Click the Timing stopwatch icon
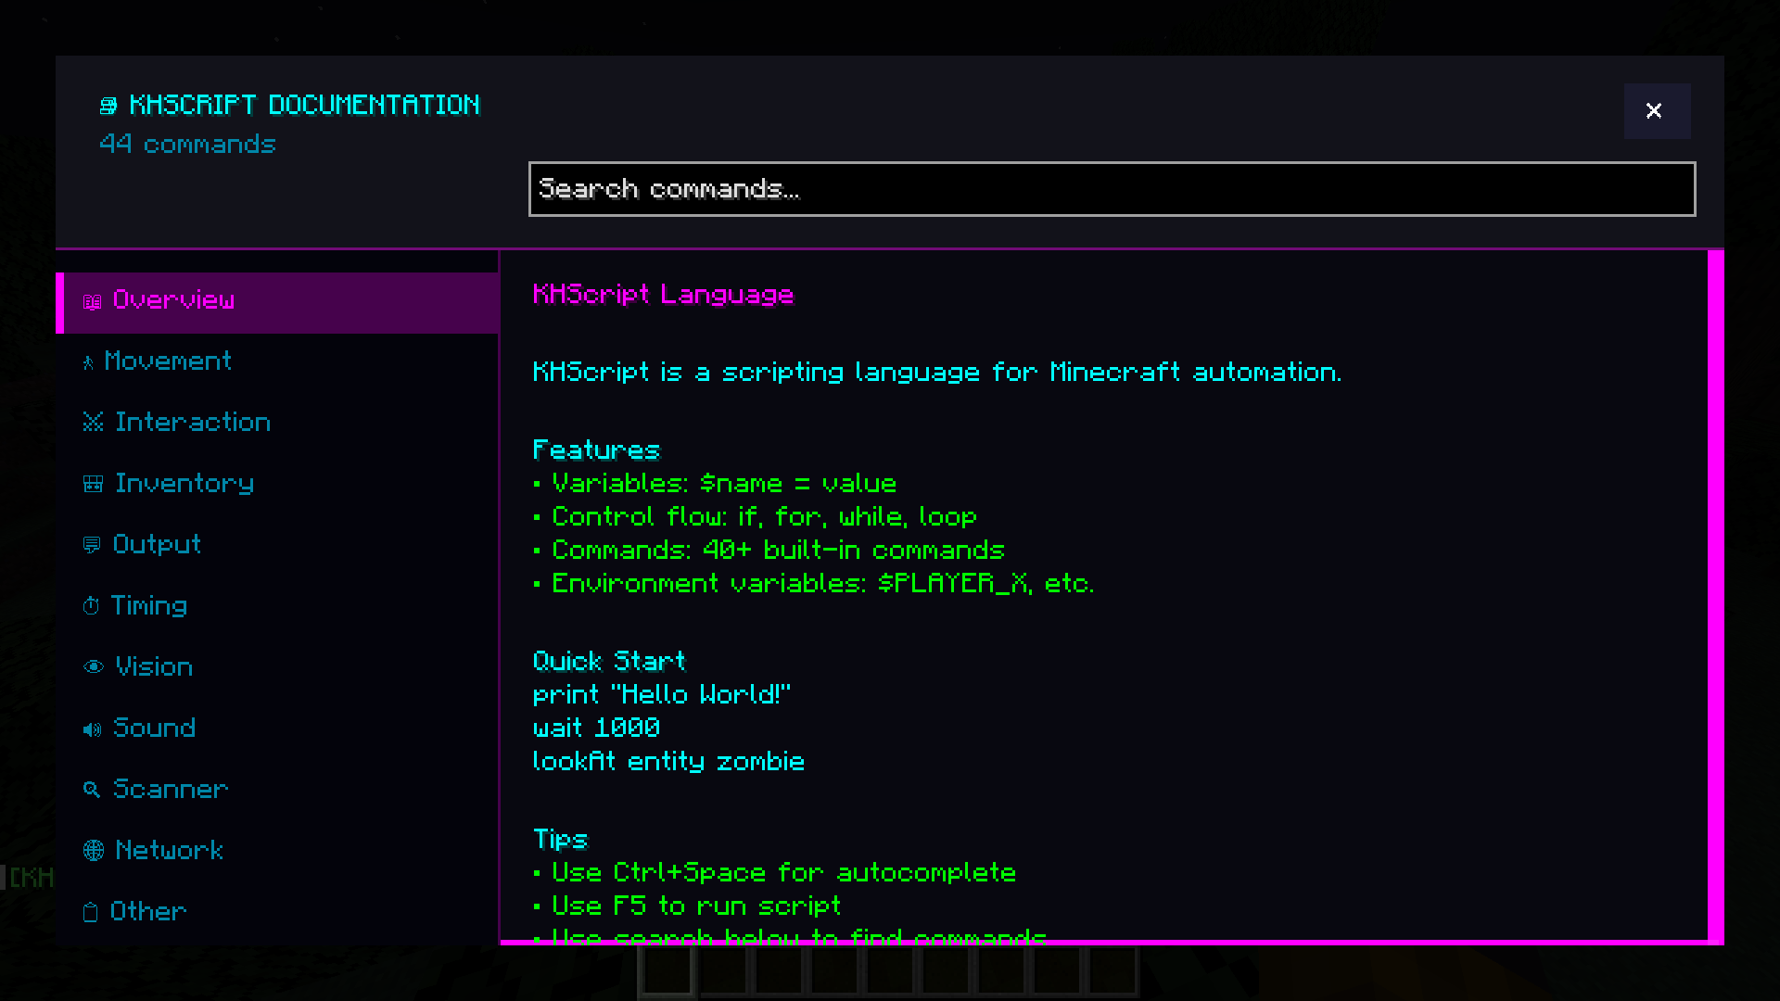 tap(90, 606)
